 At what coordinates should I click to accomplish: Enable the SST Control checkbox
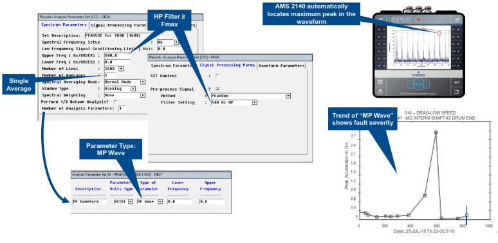(x=217, y=76)
